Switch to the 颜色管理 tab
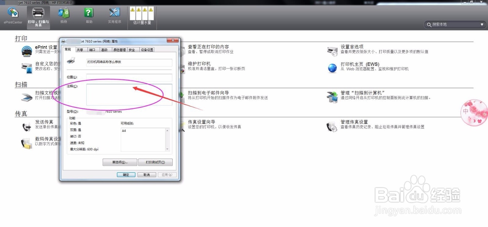Screen dimensions: 488x227 [x=120, y=50]
